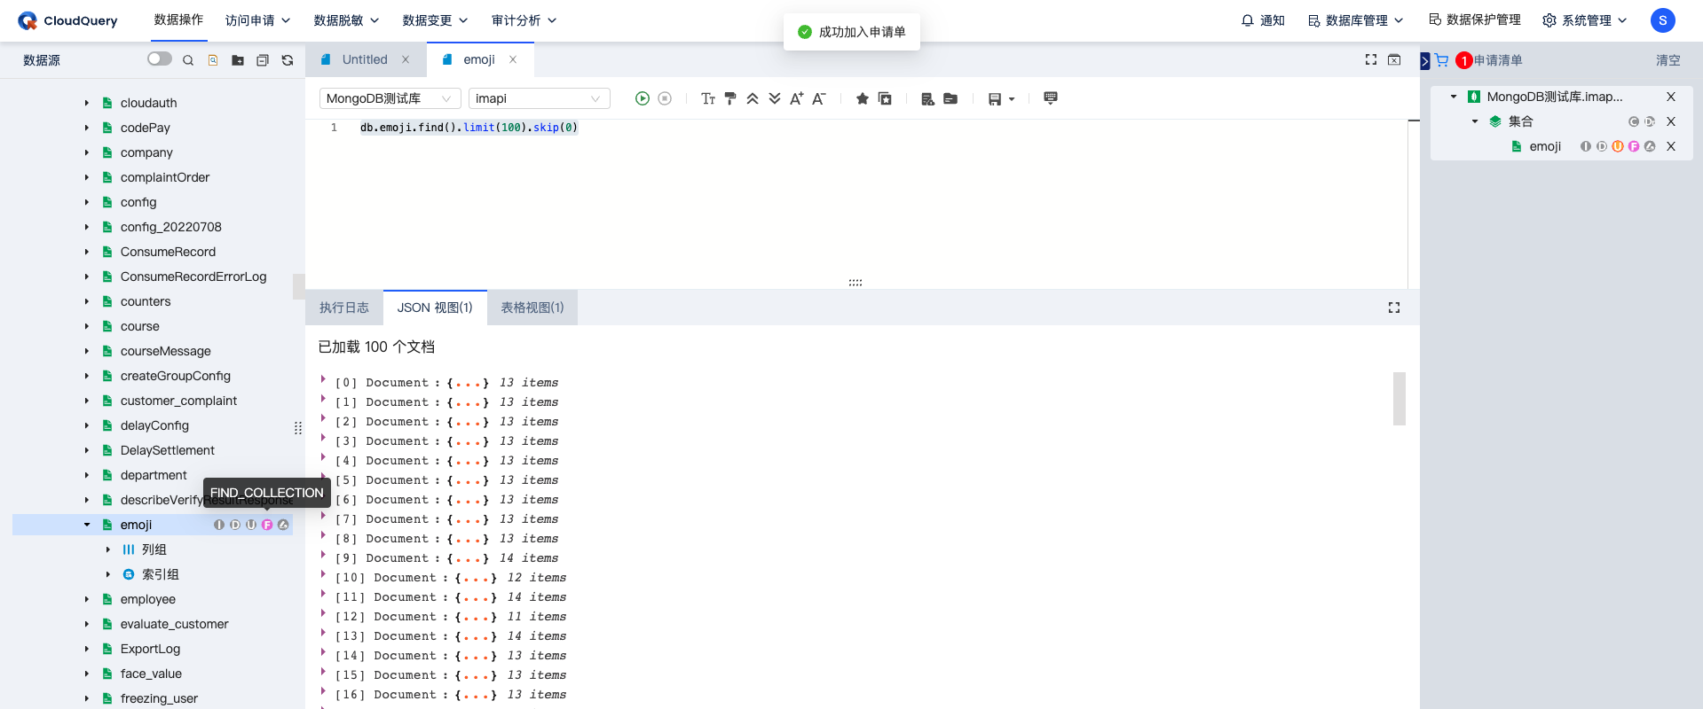Open the 数据脱敏 menu

pos(346,20)
